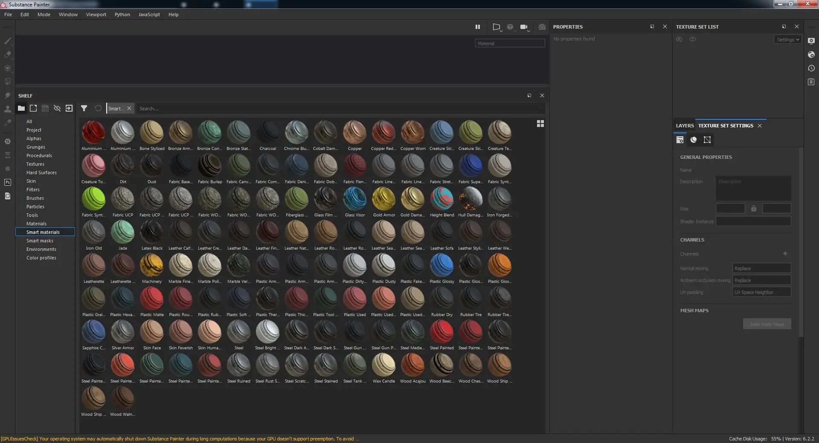819x443 pixels.
Task: Capture a viewport screenshot with camera icon
Action: (542, 27)
